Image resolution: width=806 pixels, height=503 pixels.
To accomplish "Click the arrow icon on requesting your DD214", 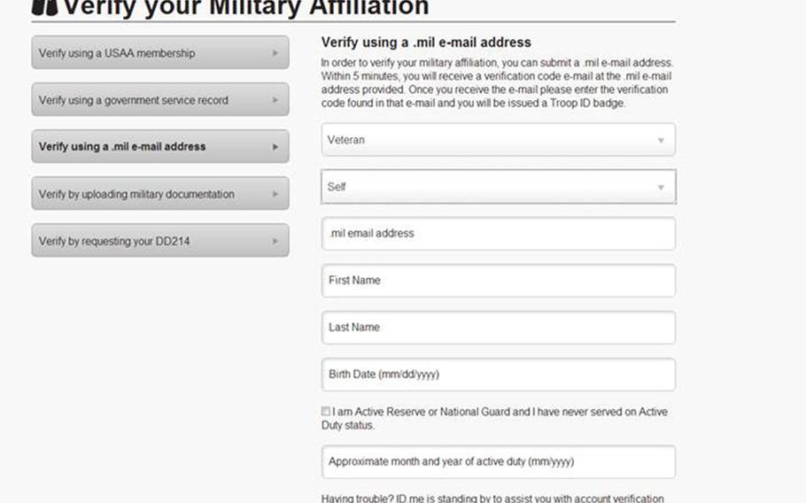I will pos(275,241).
